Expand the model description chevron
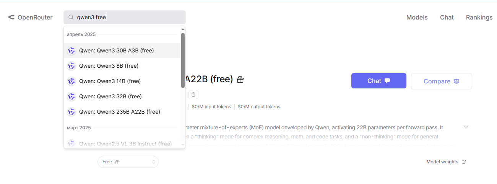The height and width of the screenshot is (184, 497). pyautogui.click(x=466, y=127)
